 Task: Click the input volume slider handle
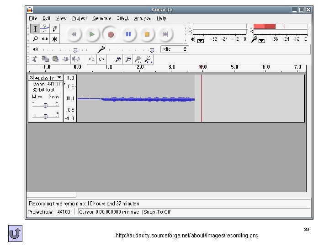point(152,50)
